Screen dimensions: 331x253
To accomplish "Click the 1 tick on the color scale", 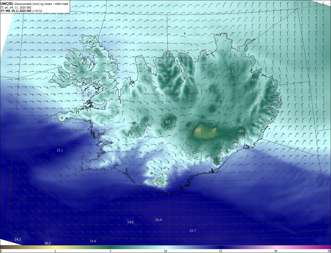I will coord(55,251).
